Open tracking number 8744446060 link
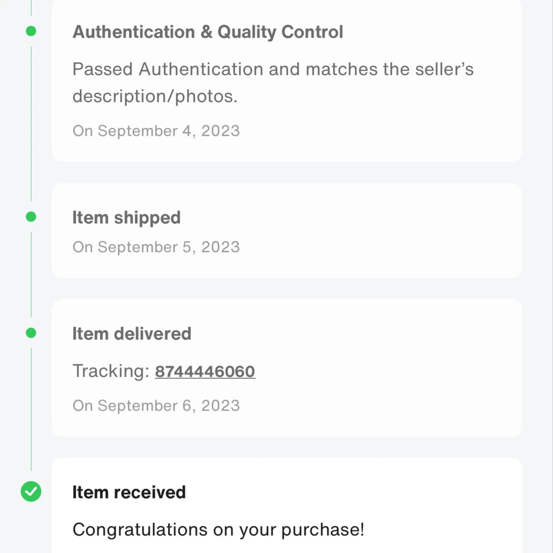This screenshot has width=553, height=553. click(205, 372)
